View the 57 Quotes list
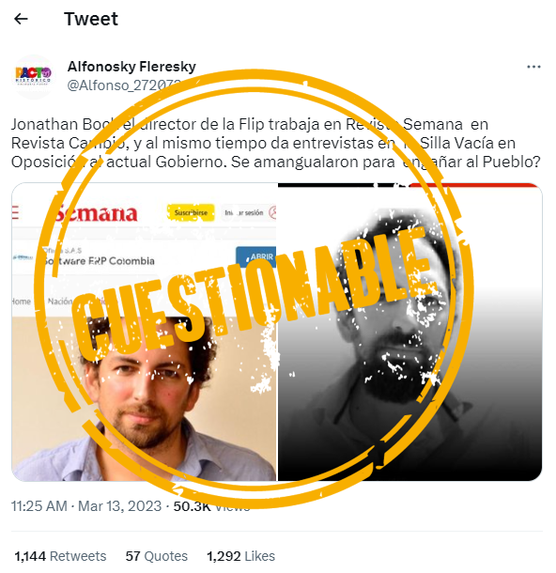556x573 pixels. 156,556
